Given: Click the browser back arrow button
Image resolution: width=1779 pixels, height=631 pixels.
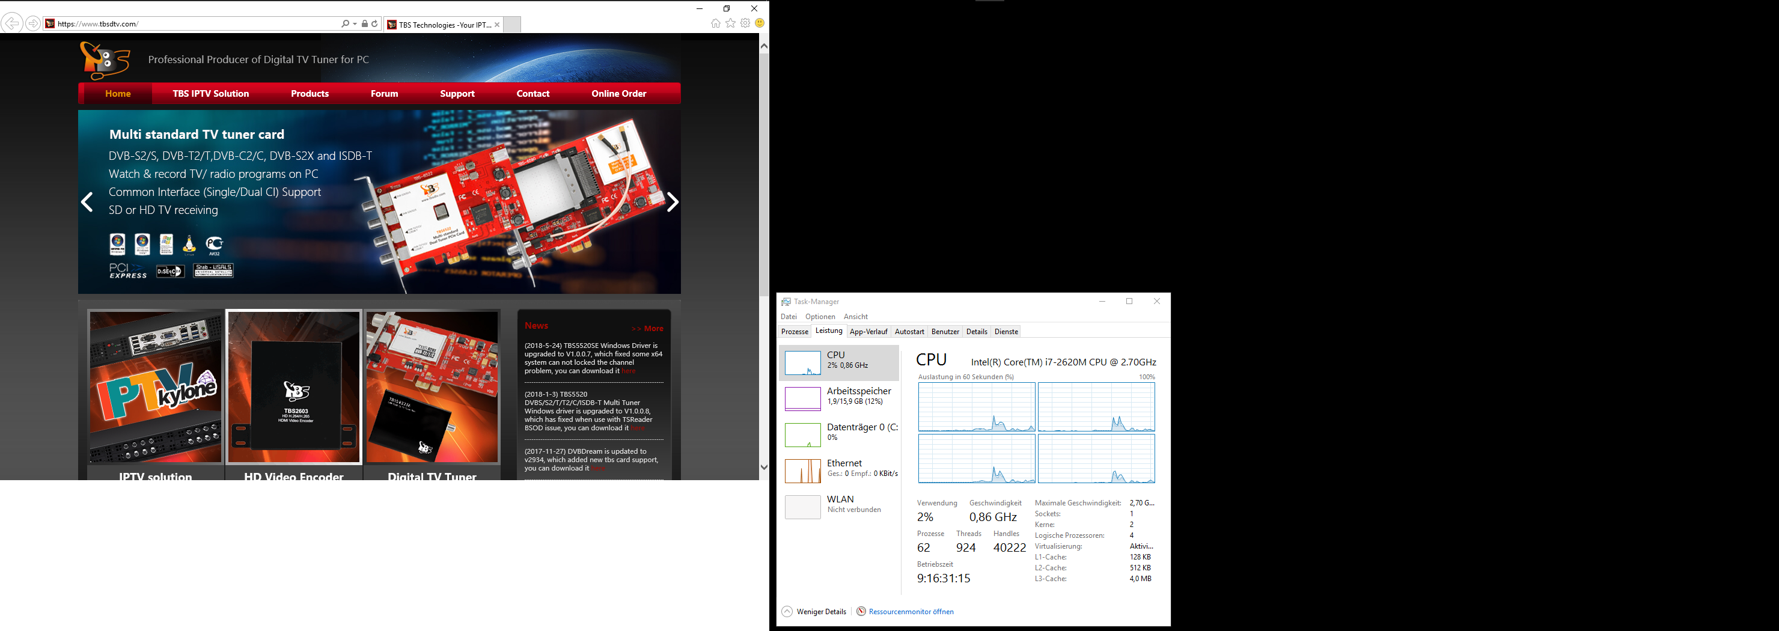Looking at the screenshot, I should point(12,23).
